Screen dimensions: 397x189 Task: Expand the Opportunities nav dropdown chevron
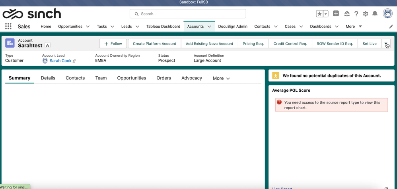pos(88,26)
